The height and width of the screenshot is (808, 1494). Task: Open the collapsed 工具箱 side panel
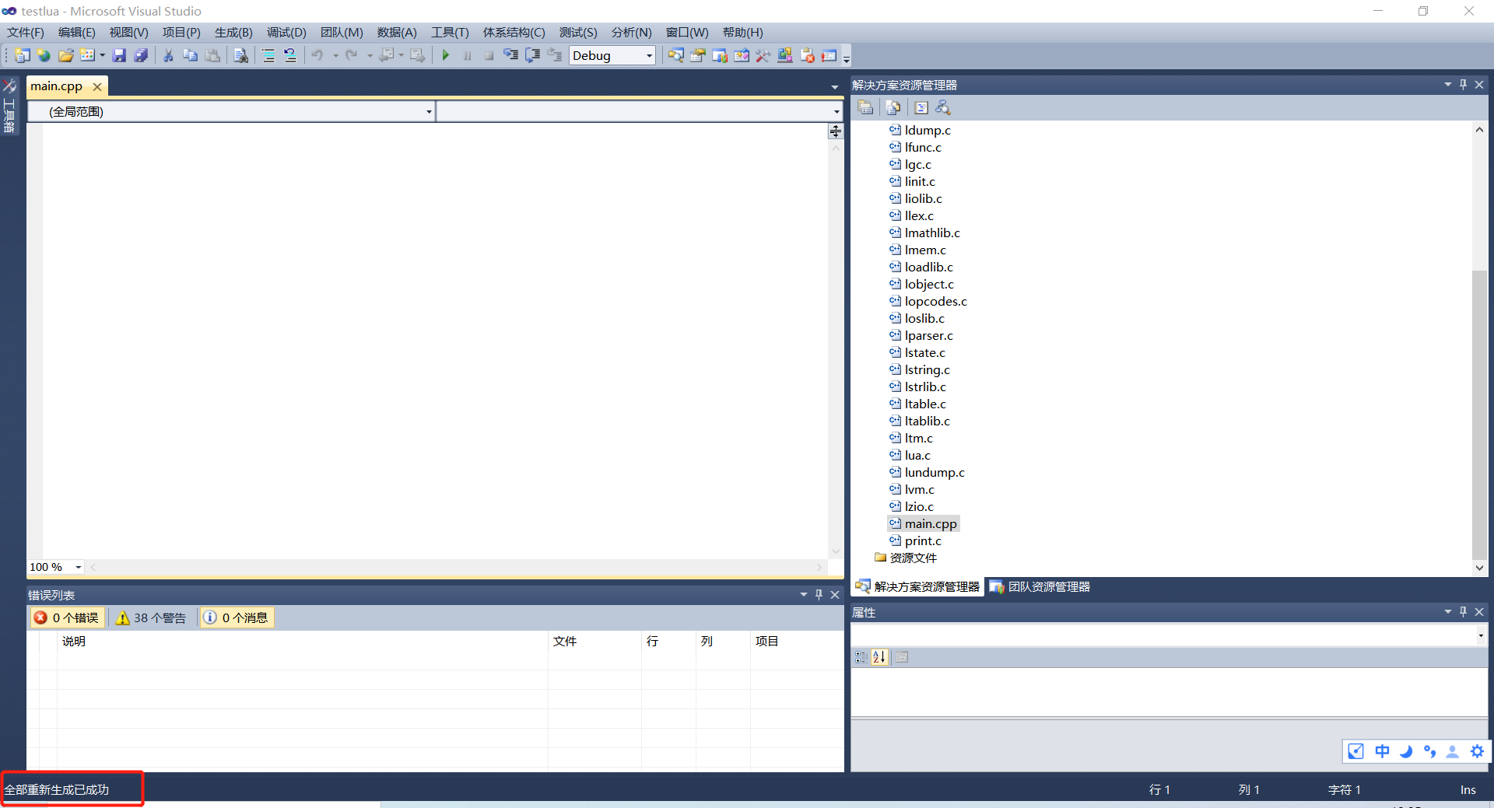[9, 107]
